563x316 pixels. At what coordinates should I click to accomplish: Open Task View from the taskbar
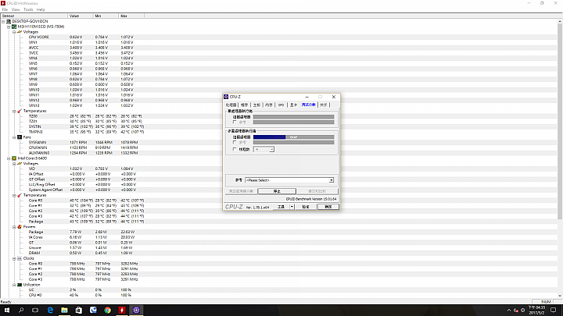point(35,311)
